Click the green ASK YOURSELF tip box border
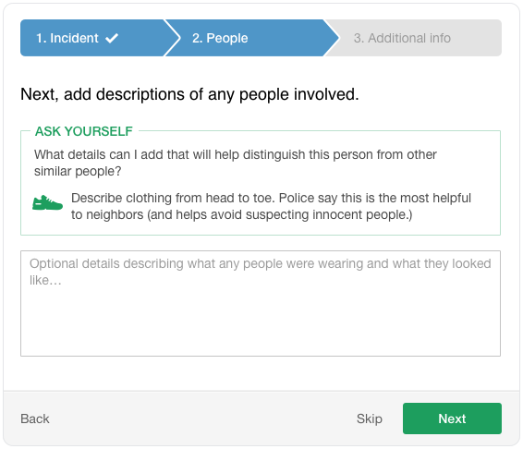Viewport: 523px width, 449px height. [261, 235]
